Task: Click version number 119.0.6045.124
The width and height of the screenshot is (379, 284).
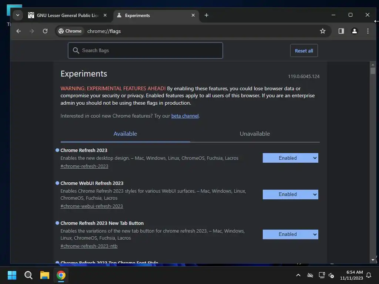Action: coord(303,76)
